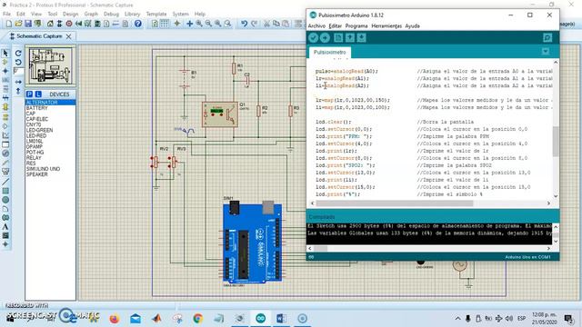Screen dimensions: 582x327
Task: Open the MATLAB taskbar icon
Action: click(x=156, y=319)
